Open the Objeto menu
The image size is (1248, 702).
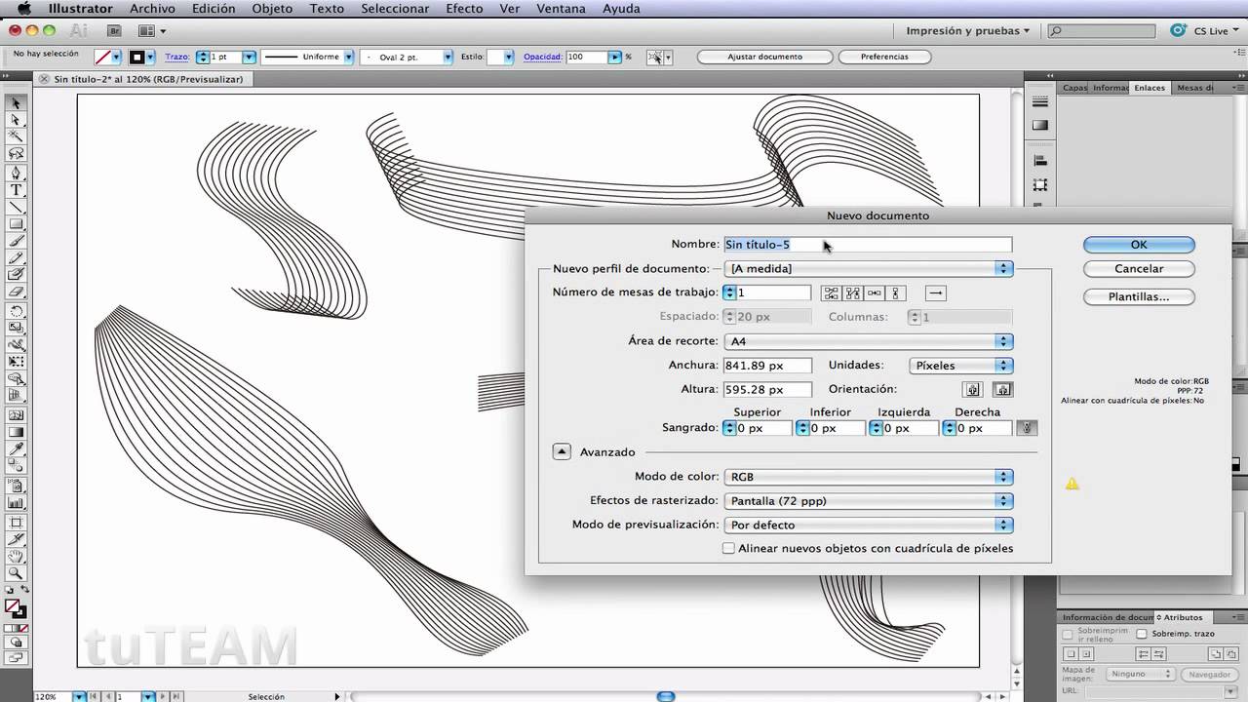pyautogui.click(x=272, y=9)
